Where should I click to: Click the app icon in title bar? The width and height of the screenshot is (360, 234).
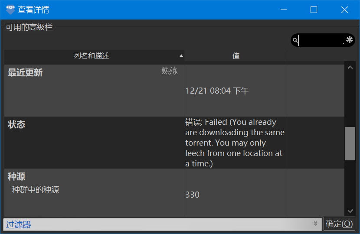tap(10, 10)
